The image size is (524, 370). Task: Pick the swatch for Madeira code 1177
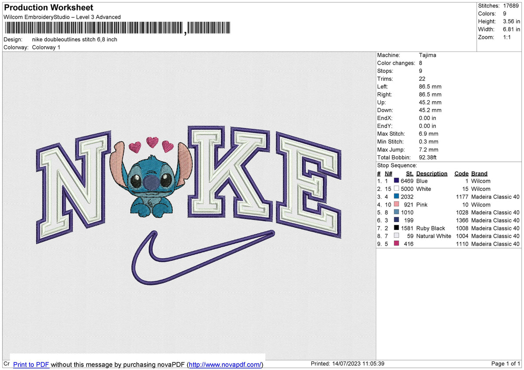pos(396,197)
